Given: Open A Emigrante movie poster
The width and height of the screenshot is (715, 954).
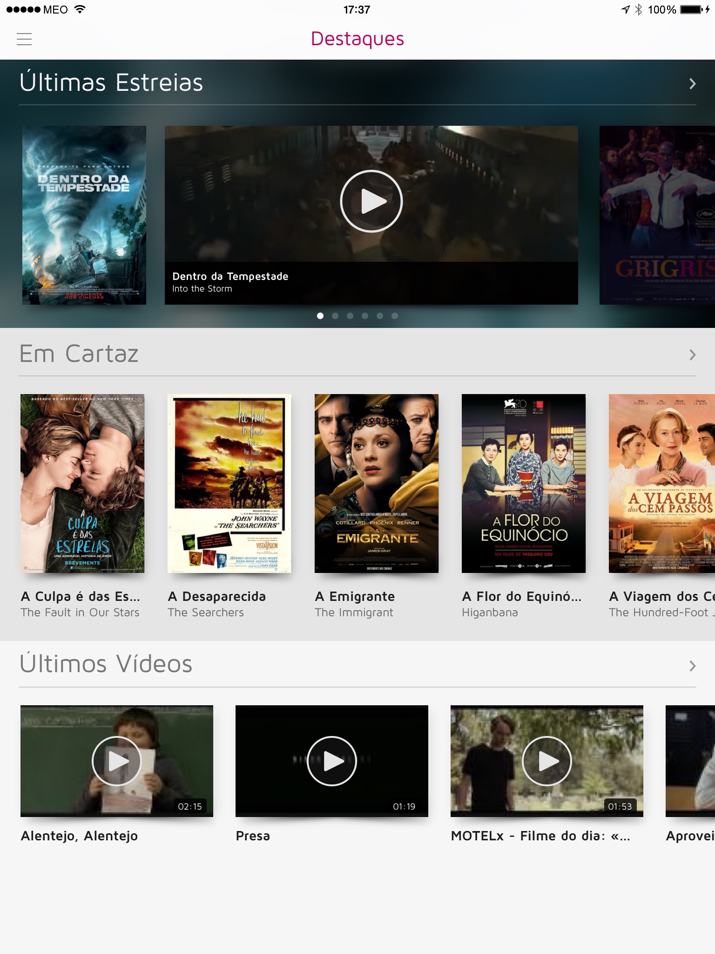Looking at the screenshot, I should 377,484.
